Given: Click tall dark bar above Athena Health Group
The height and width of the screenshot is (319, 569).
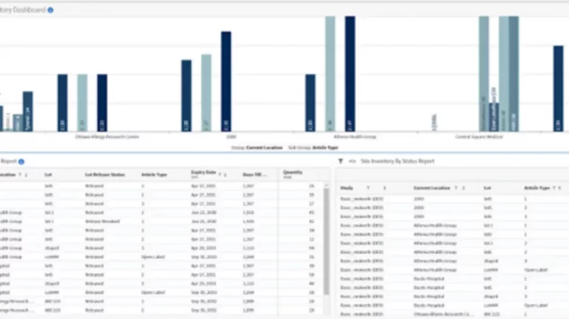Looking at the screenshot, I should (x=350, y=73).
